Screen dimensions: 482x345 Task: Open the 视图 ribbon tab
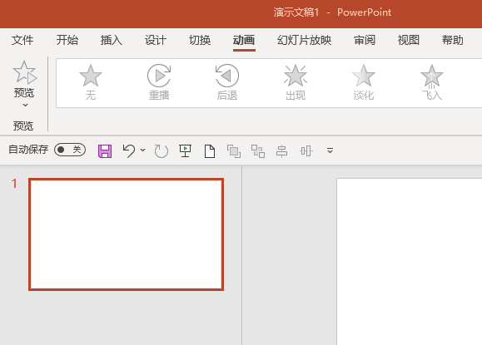point(409,40)
